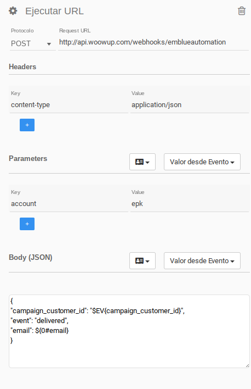Open Valor desde Evento dropdown in Parameters

pyautogui.click(x=202, y=162)
